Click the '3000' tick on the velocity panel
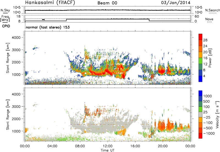 point(16,106)
